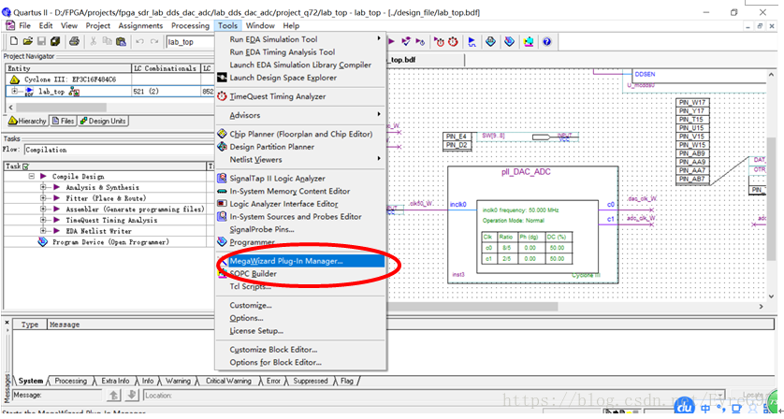
Task: Click the Cyclone III warning triangle icon
Action: [14, 79]
